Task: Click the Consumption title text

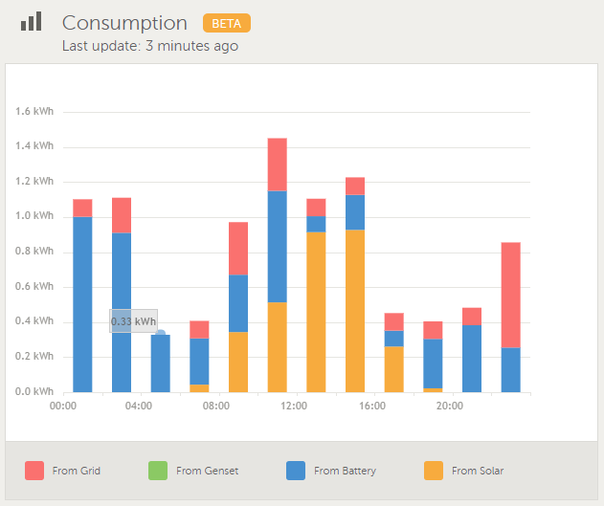Action: point(124,23)
